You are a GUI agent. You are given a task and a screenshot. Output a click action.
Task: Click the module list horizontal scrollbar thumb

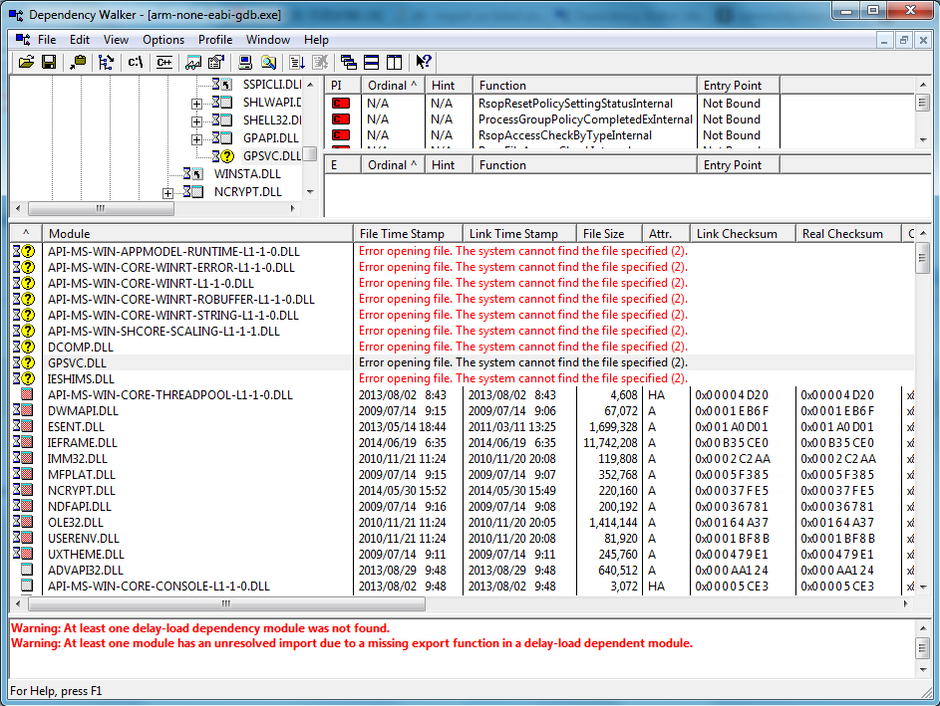pos(226,603)
